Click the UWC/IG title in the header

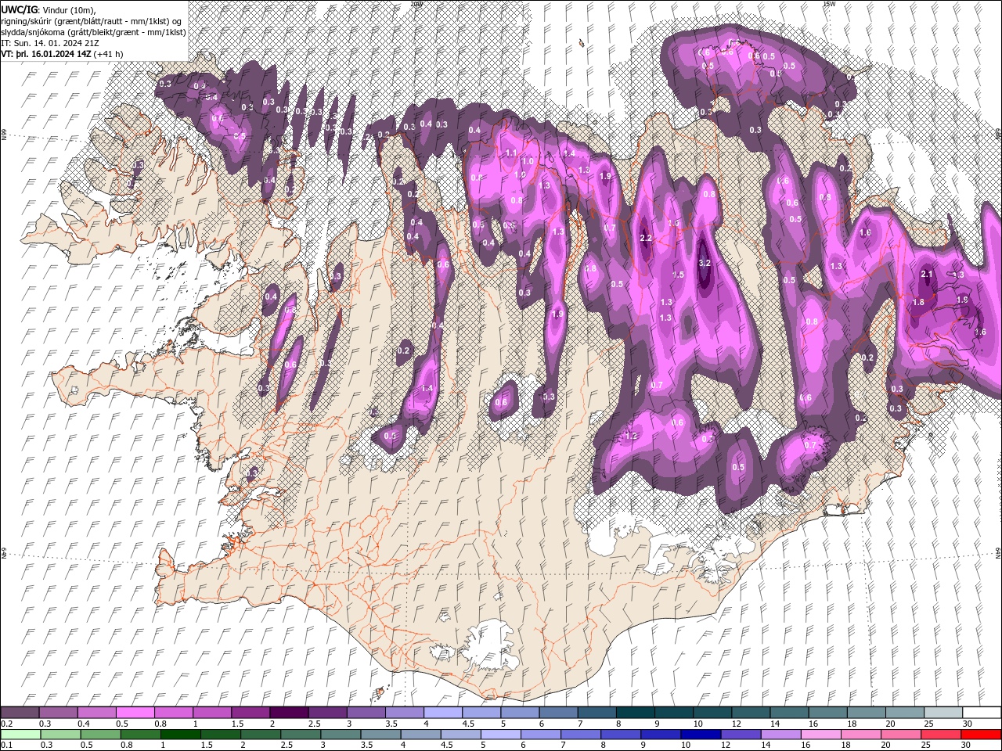click(x=19, y=9)
